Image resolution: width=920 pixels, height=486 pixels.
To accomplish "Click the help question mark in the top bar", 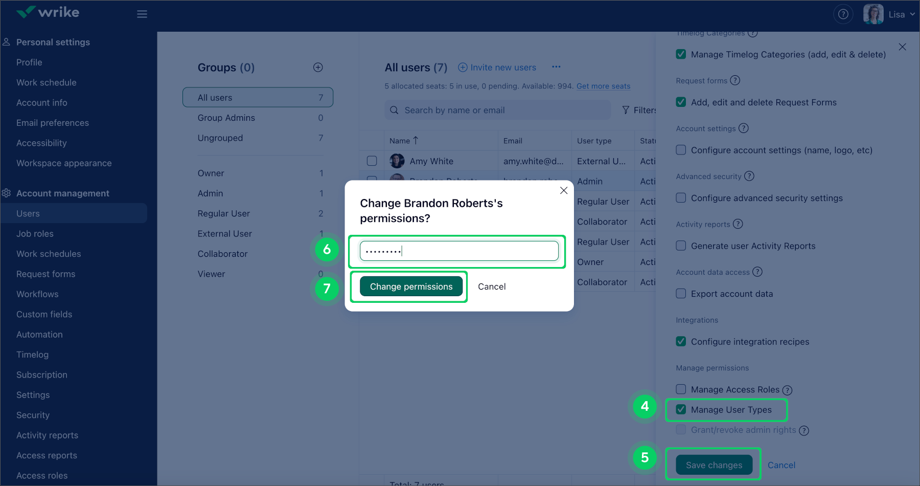I will [x=843, y=14].
